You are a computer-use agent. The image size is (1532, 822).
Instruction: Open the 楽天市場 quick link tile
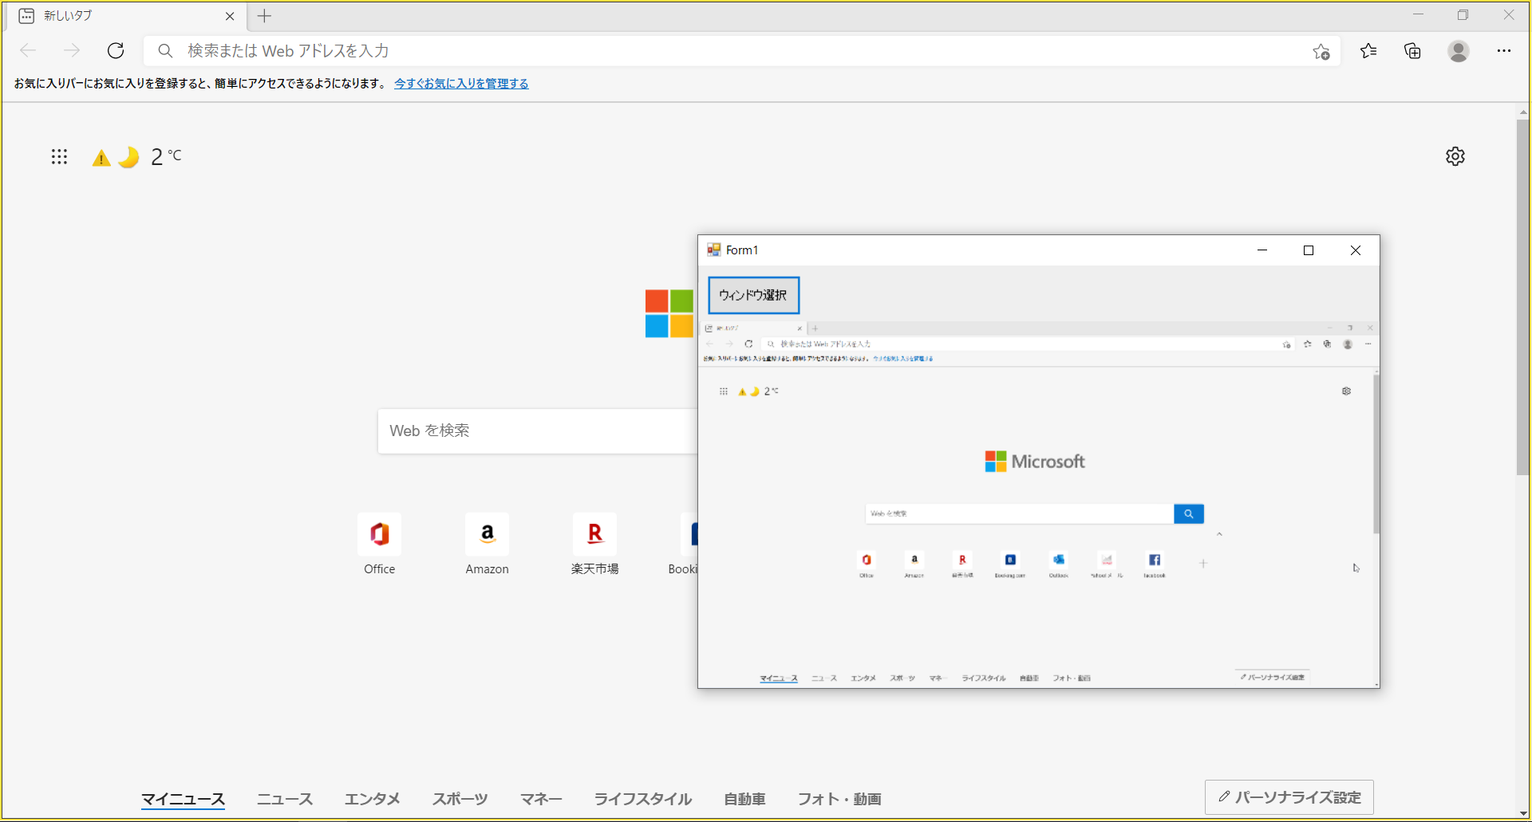click(x=594, y=545)
